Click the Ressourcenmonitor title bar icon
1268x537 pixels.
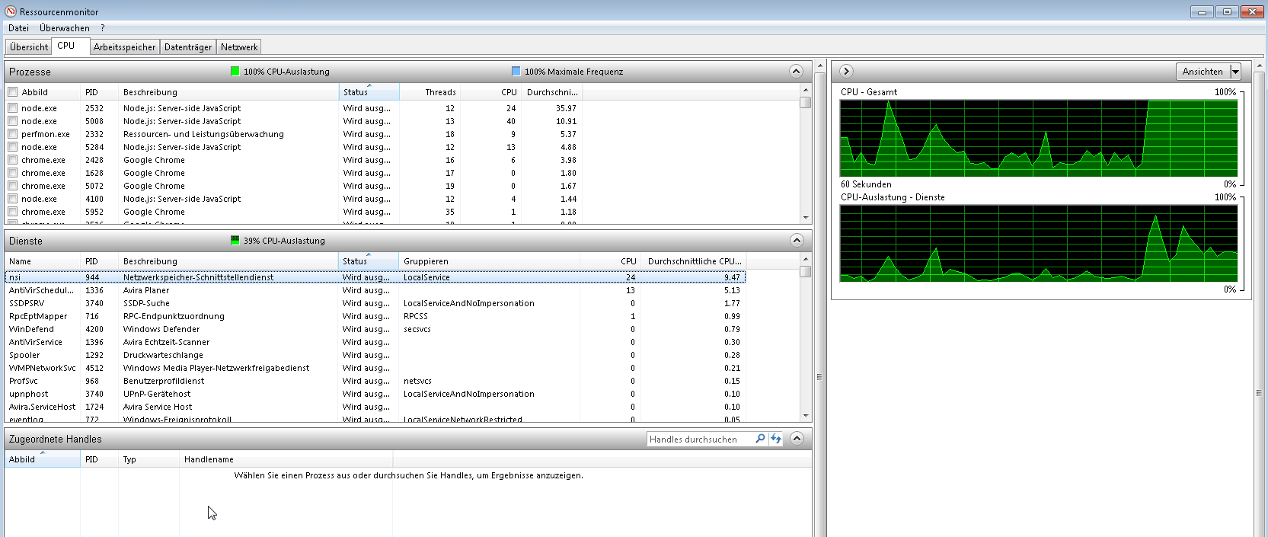[x=11, y=11]
